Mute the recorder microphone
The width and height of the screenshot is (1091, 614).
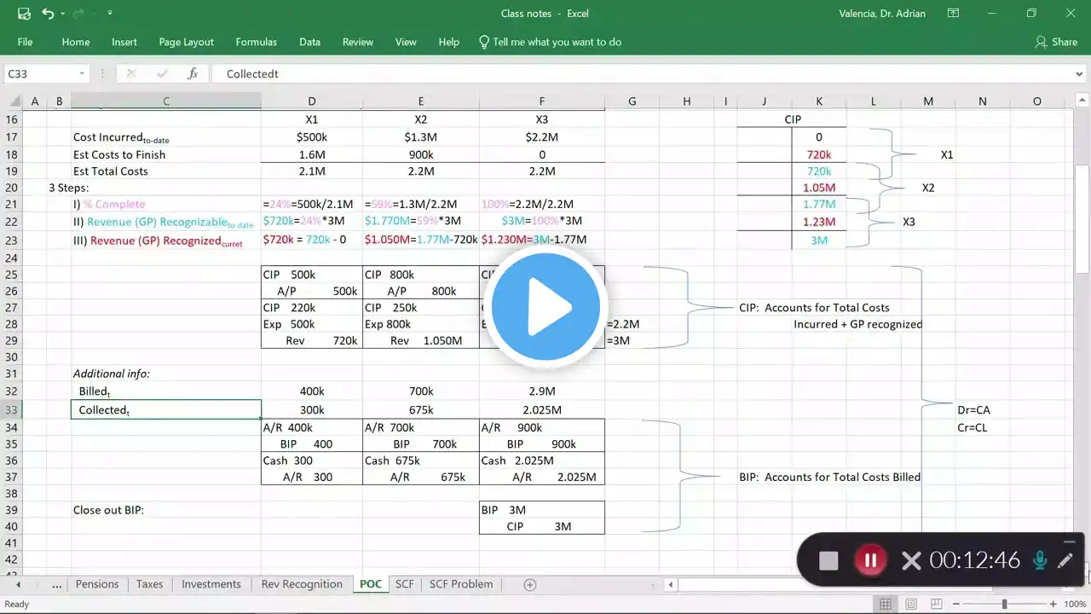1040,560
